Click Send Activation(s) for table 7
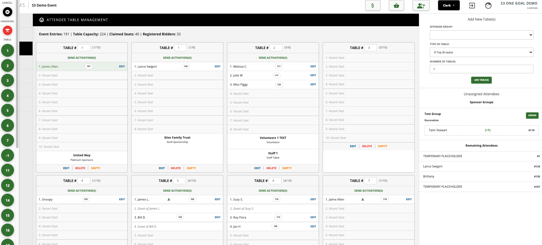 click(x=369, y=191)
